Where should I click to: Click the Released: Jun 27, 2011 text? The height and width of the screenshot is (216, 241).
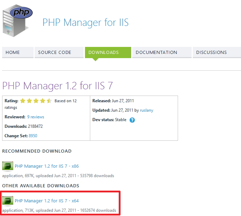pyautogui.click(x=113, y=101)
